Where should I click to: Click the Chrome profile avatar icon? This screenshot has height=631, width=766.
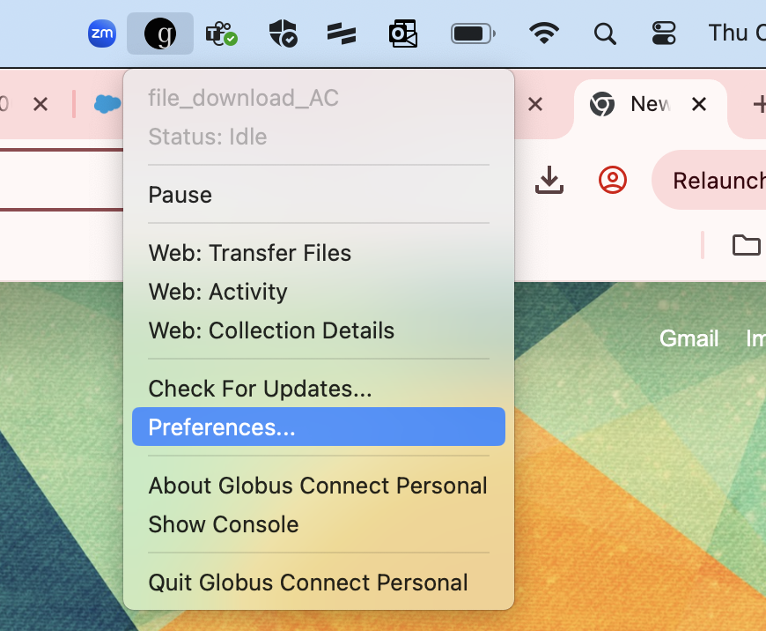[613, 180]
